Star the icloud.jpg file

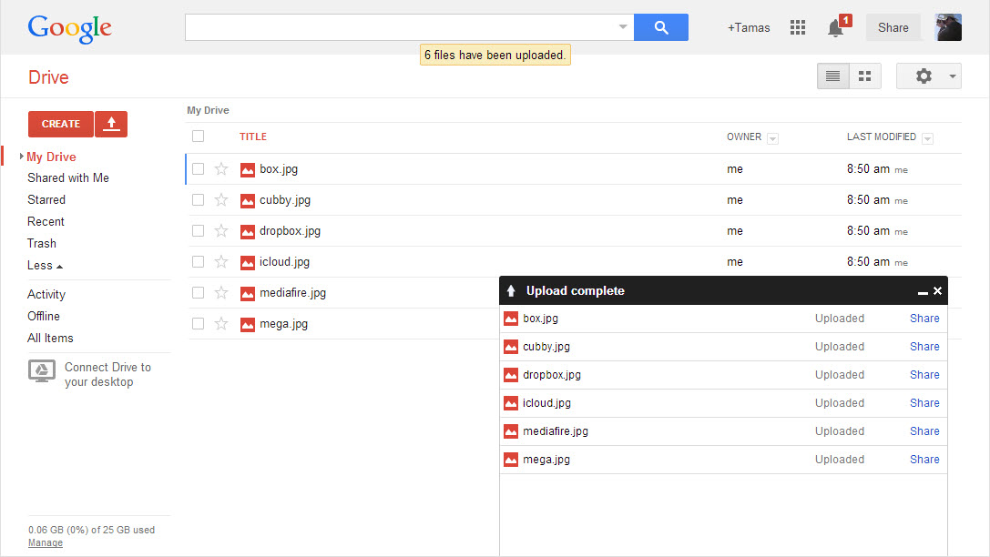221,262
